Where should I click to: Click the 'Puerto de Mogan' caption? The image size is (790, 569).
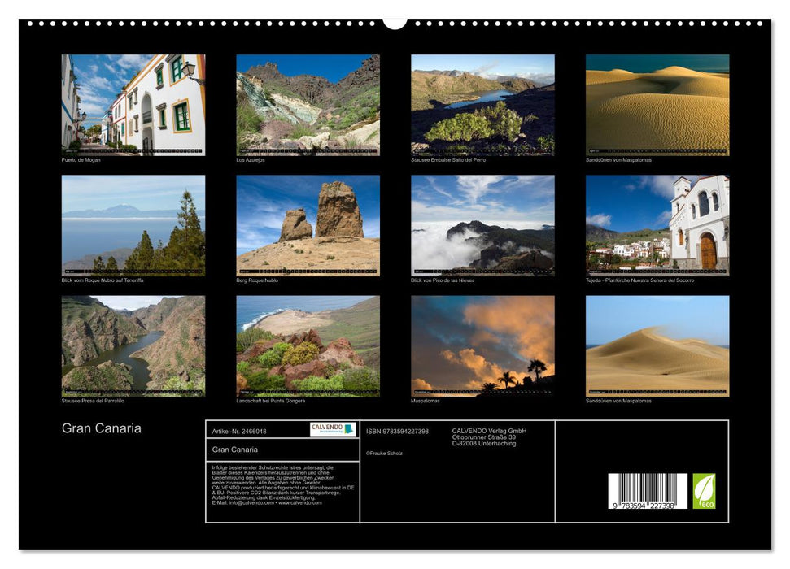coord(81,160)
